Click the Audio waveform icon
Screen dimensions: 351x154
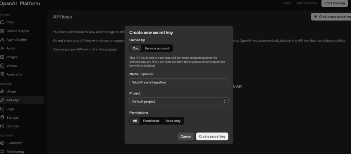tap(2, 48)
